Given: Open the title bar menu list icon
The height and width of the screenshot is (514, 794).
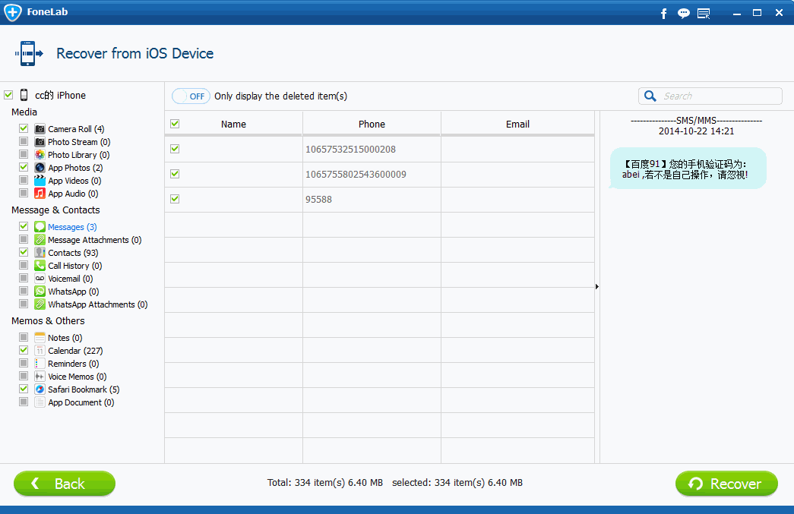Looking at the screenshot, I should point(704,13).
